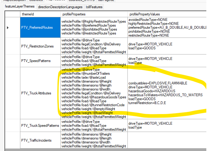This screenshot has width=213, height=151.
Task: Switch to the featureLayerThemes tab
Action: pyautogui.click(x=19, y=7)
